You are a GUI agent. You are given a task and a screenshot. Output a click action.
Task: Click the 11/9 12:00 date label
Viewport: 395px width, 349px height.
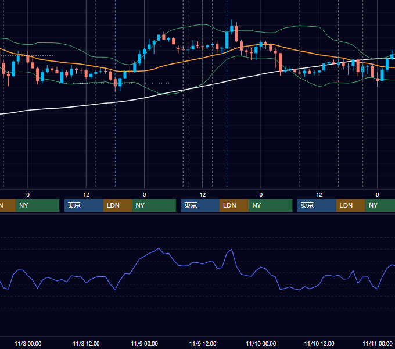pos(203,343)
